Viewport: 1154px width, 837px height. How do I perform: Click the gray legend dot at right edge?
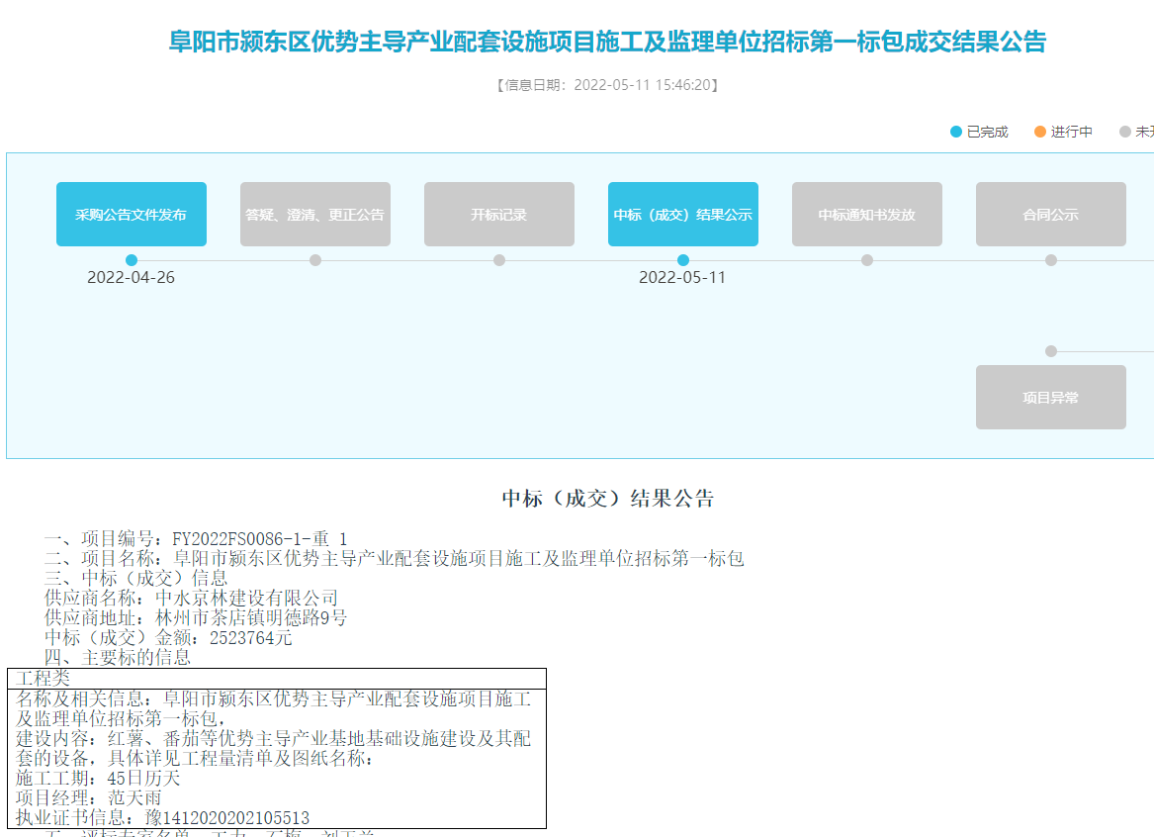[1124, 133]
